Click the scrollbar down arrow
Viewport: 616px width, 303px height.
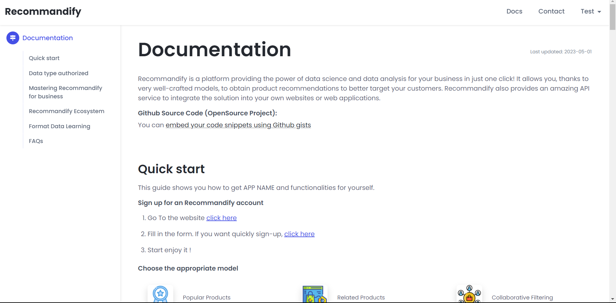(612, 299)
